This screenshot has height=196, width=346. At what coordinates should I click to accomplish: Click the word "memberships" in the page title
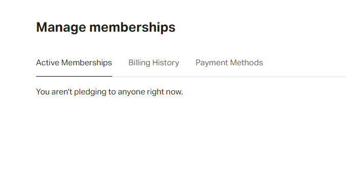point(132,28)
